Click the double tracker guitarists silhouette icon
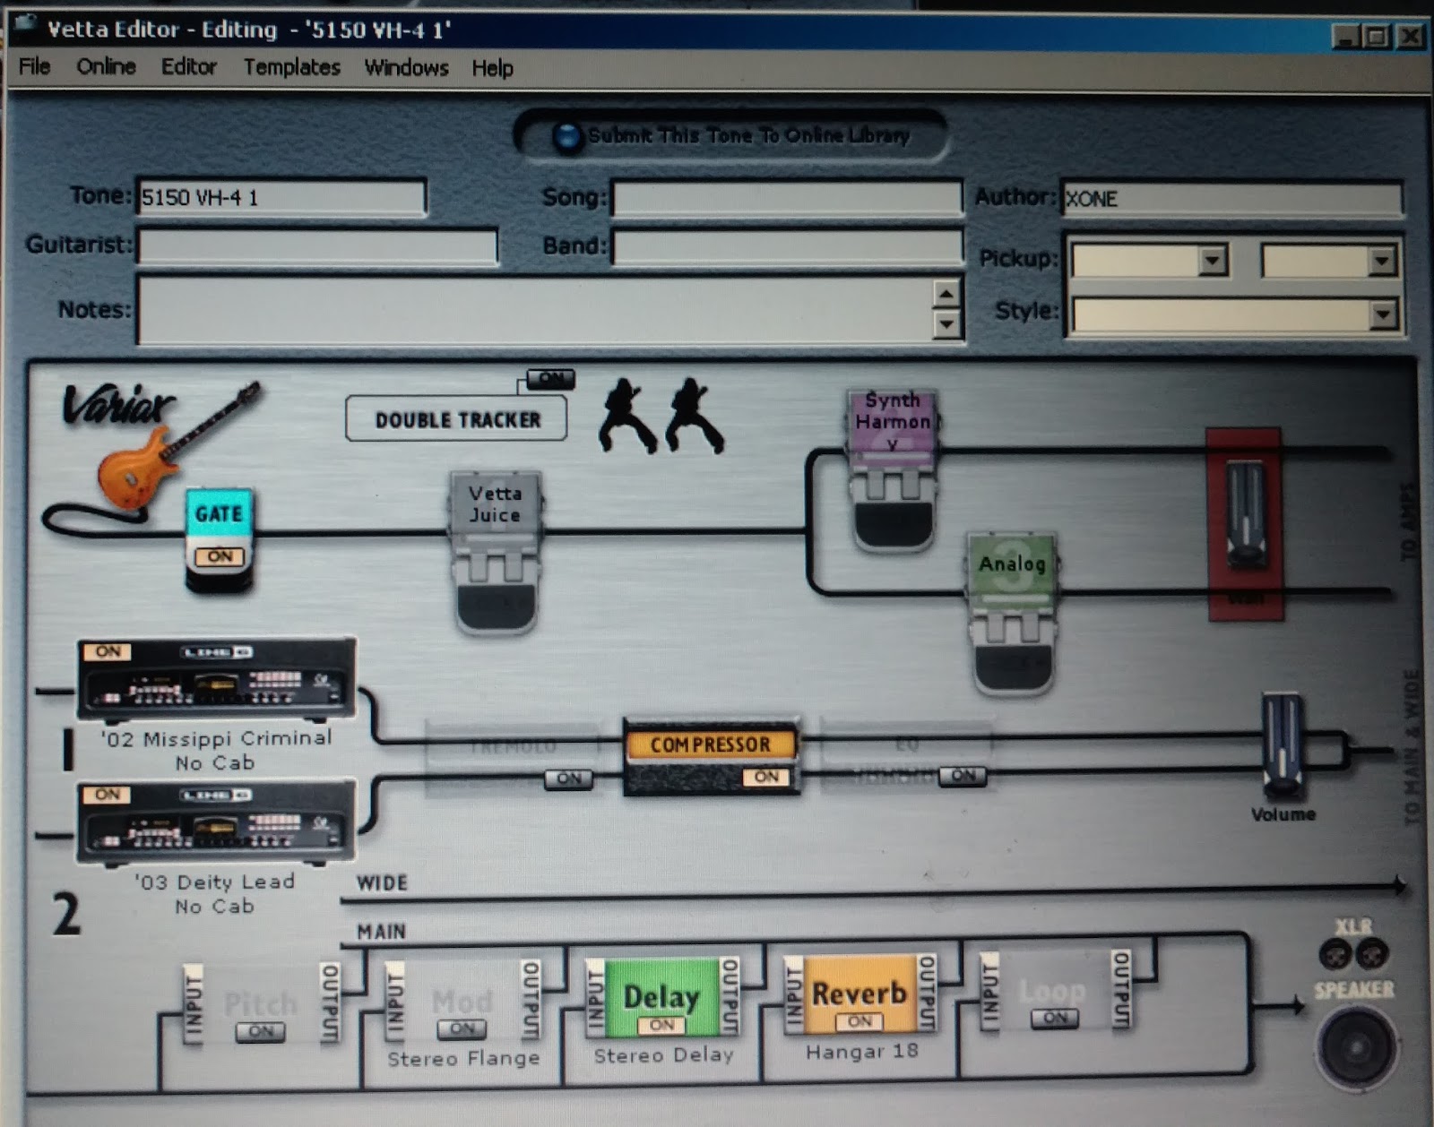This screenshot has width=1434, height=1127. (661, 415)
